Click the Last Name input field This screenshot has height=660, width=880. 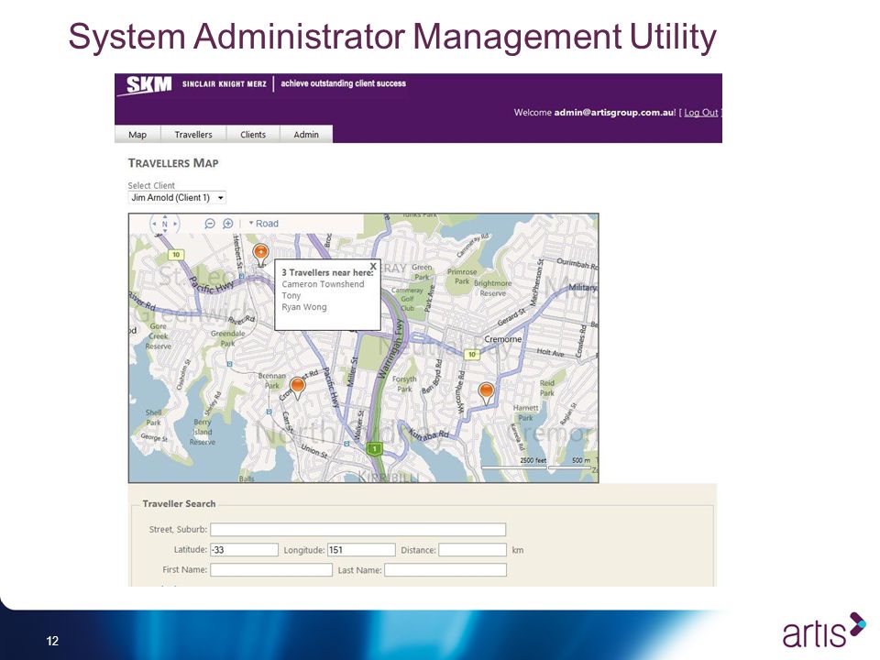coord(445,569)
